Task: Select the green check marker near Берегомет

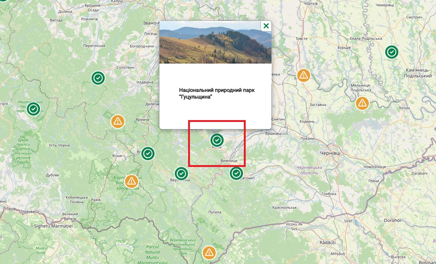Action: 236,173
